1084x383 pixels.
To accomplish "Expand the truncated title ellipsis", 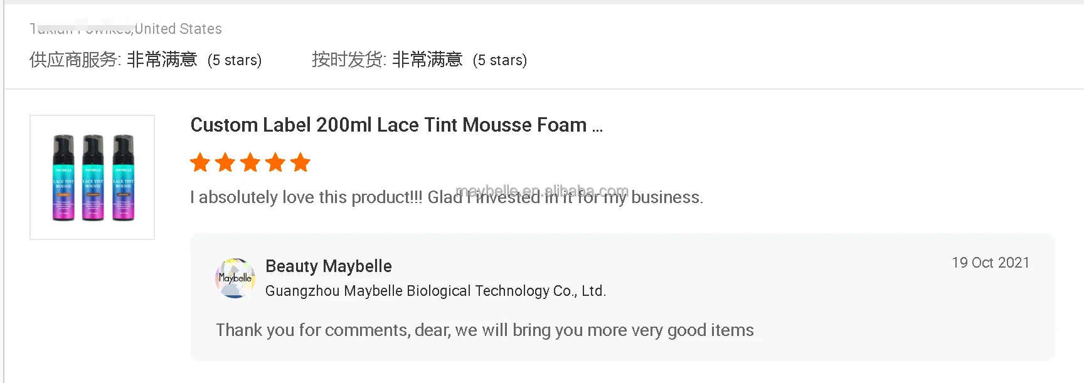I will 597,128.
